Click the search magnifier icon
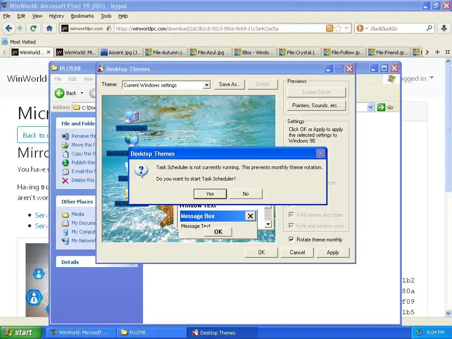Image resolution: width=452 pixels, height=339 pixels. coord(429,28)
